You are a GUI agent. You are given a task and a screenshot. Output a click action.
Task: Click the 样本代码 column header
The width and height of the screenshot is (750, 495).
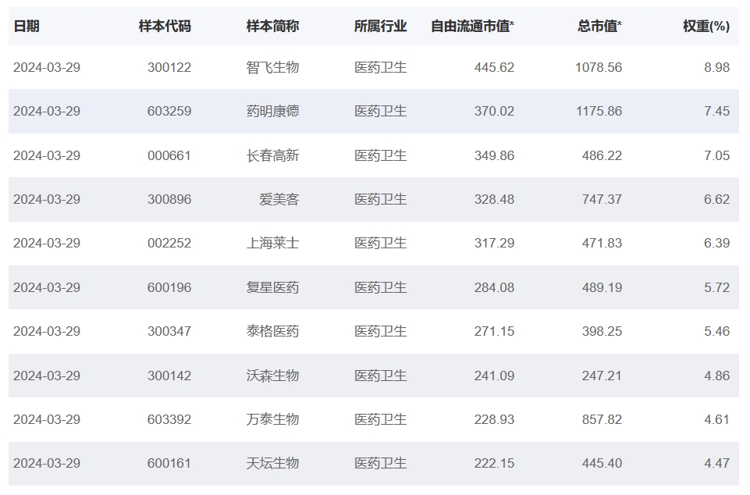[x=165, y=26]
